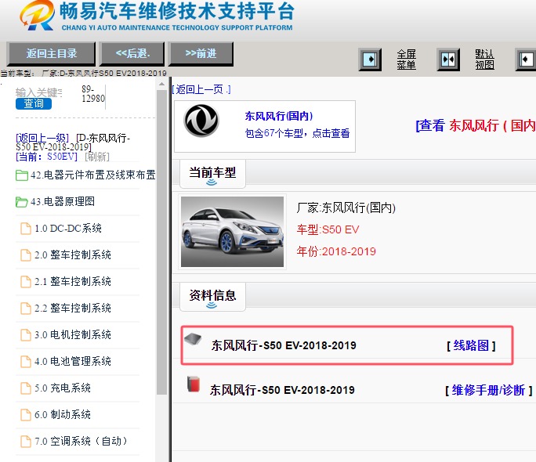Click file icon beside 2.2 整车控制系统
The height and width of the screenshot is (462, 536).
pyautogui.click(x=26, y=309)
